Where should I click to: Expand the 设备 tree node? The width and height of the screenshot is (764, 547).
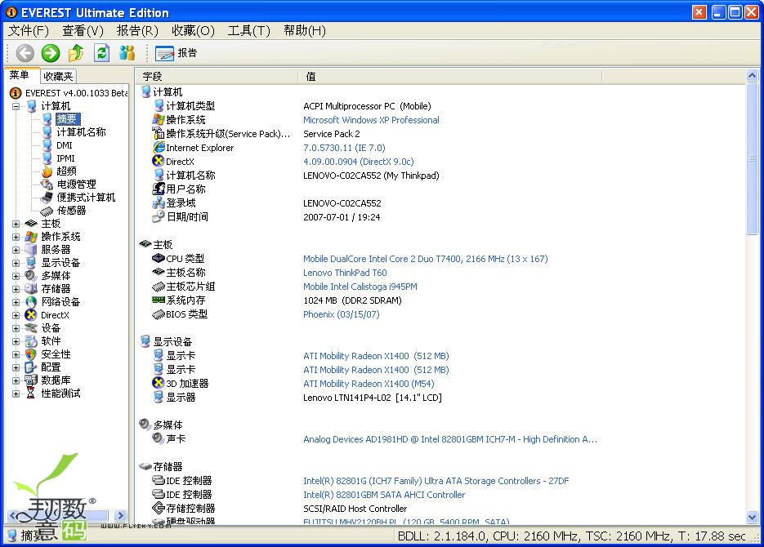pyautogui.click(x=16, y=328)
